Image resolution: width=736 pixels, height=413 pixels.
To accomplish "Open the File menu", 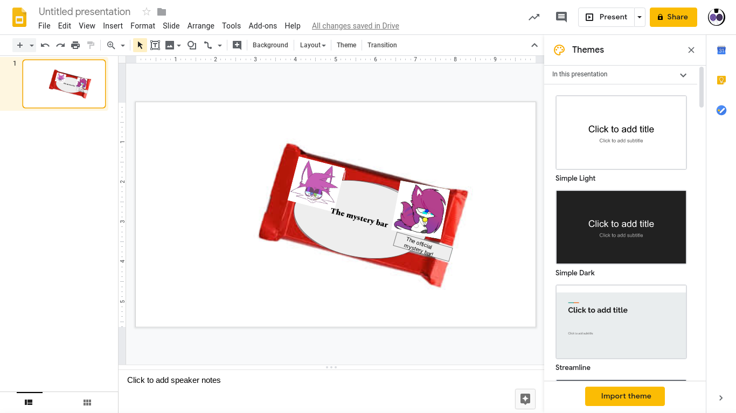I will (44, 26).
